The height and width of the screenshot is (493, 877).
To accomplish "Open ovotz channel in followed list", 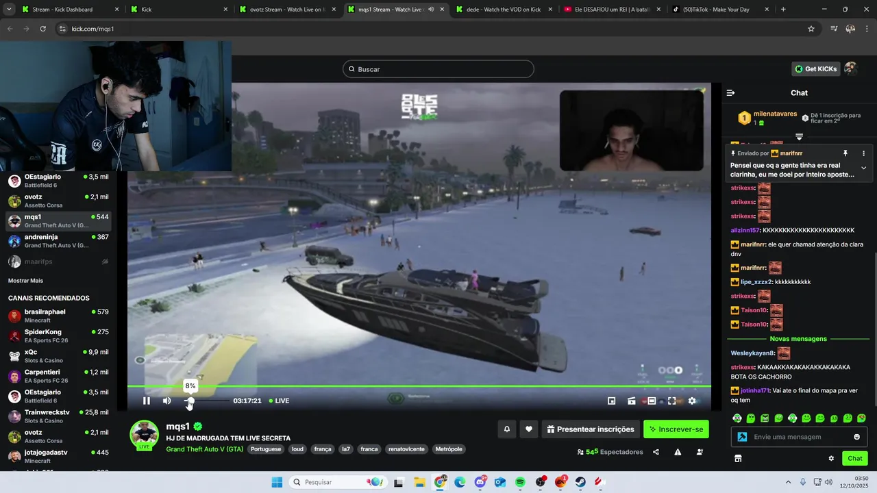I will (x=58, y=201).
